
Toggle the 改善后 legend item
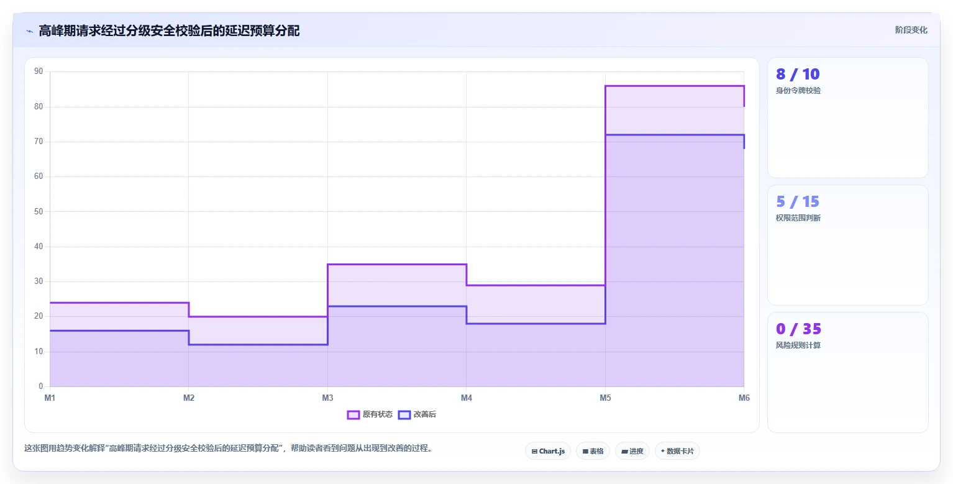tap(417, 414)
